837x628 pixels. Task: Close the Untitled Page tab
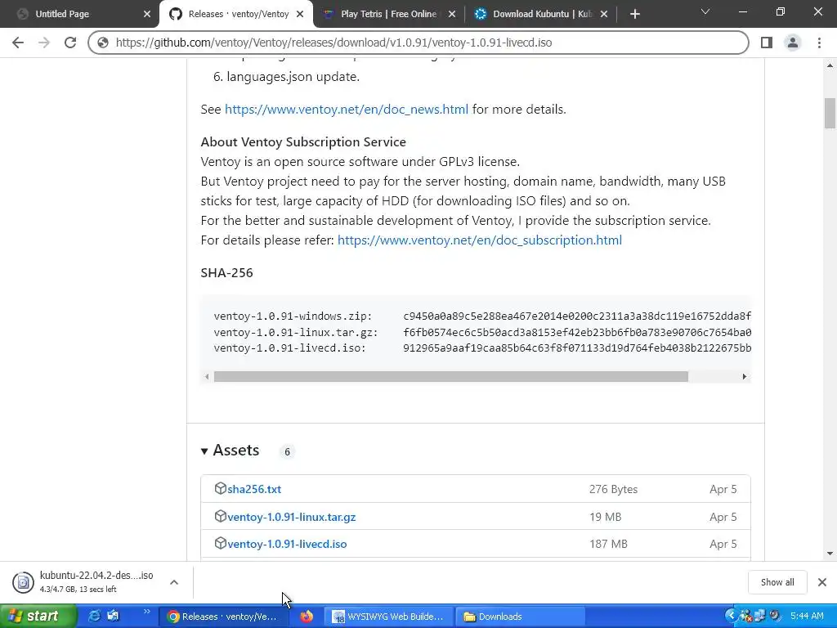[147, 15]
